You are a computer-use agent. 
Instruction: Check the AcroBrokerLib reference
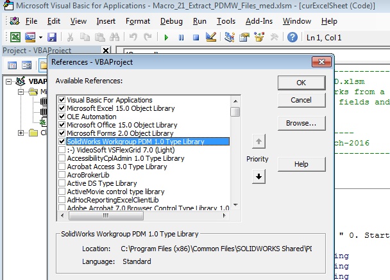pyautogui.click(x=62, y=175)
